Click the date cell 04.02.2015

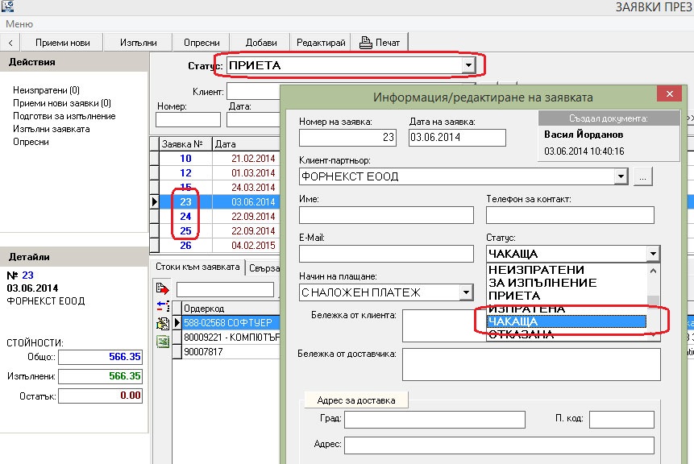[x=247, y=246]
